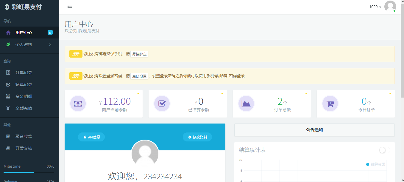Expand the 商户当前余额 card dropdown arrow
Viewport: 404px width, 182px height.
138,93
